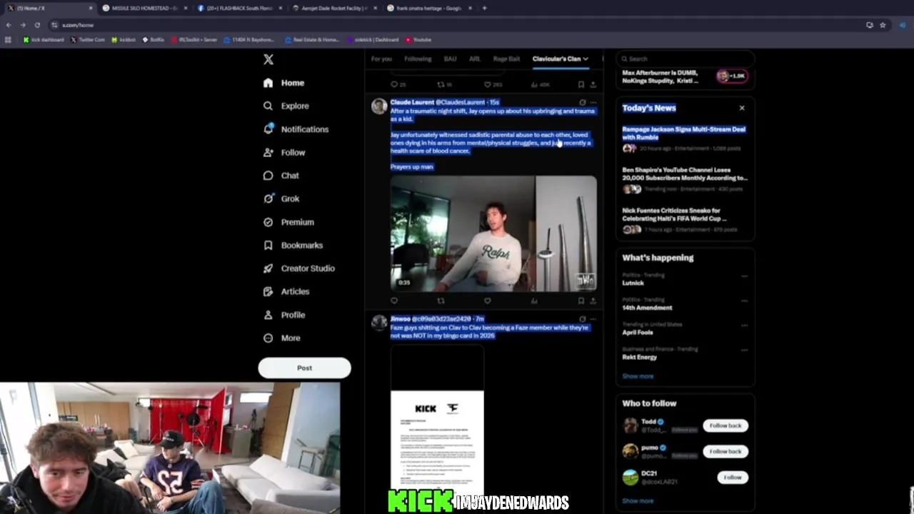The height and width of the screenshot is (514, 914).
Task: Switch to the Following tab
Action: point(418,59)
